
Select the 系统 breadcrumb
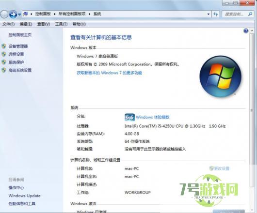pos(97,14)
